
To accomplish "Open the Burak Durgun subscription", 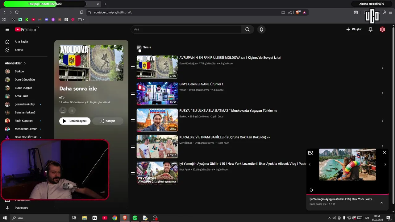I will tap(24, 88).
